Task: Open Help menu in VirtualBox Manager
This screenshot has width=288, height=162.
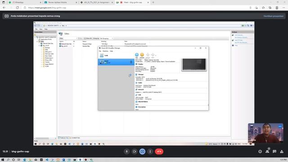Action: [x=111, y=51]
